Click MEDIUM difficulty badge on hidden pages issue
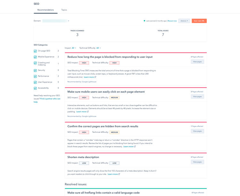Viewport: 240px width, 196px height. (114, 132)
